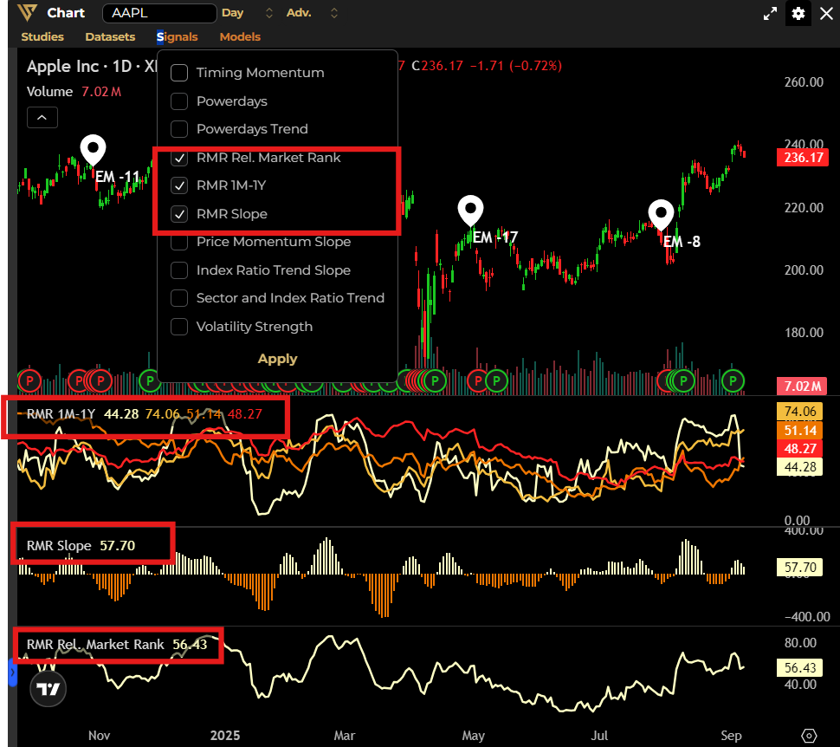Enable the Timing Momentum checkbox
The height and width of the screenshot is (747, 840).
(179, 73)
